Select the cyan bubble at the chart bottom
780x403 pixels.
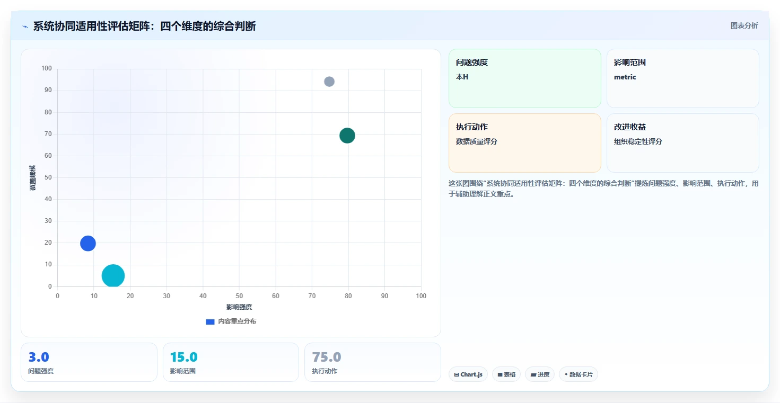pos(113,275)
